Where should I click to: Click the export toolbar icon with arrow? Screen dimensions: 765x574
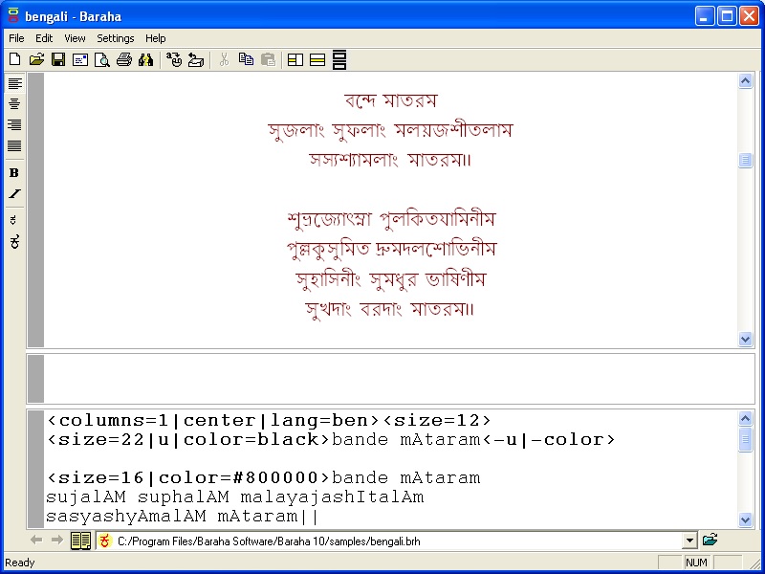(196, 59)
